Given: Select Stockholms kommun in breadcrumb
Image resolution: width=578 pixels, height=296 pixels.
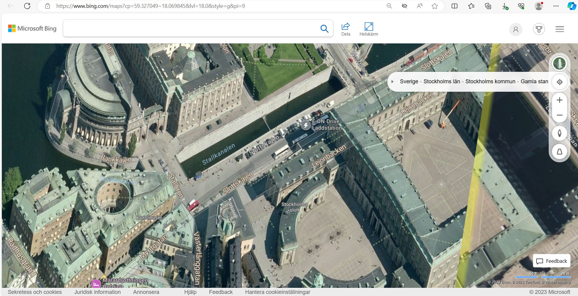Looking at the screenshot, I should [490, 81].
